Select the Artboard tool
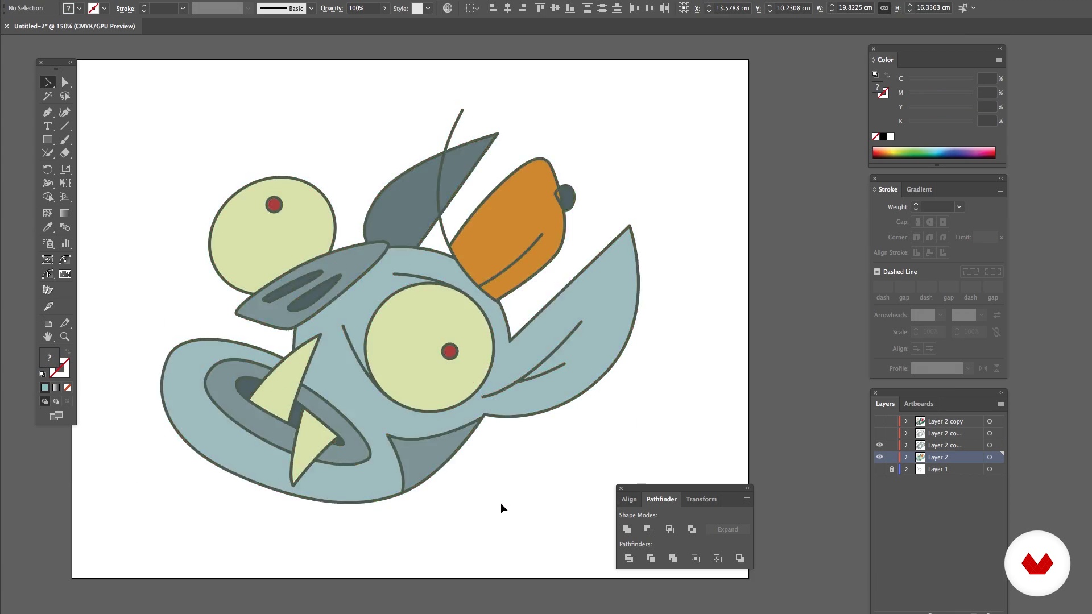This screenshot has height=614, width=1092. (x=48, y=323)
